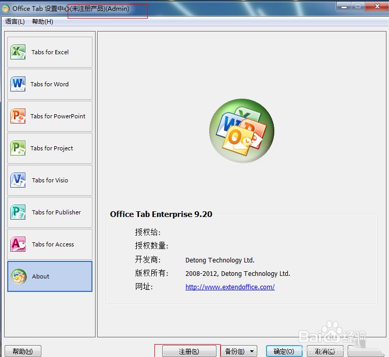The image size is (389, 357).
Task: Open Tabs for Publisher settings
Action: pos(50,212)
